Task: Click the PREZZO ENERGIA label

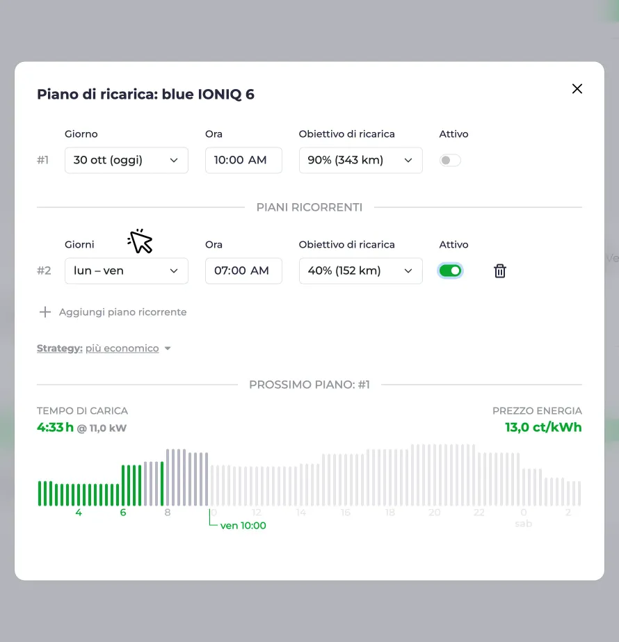Action: (x=537, y=410)
